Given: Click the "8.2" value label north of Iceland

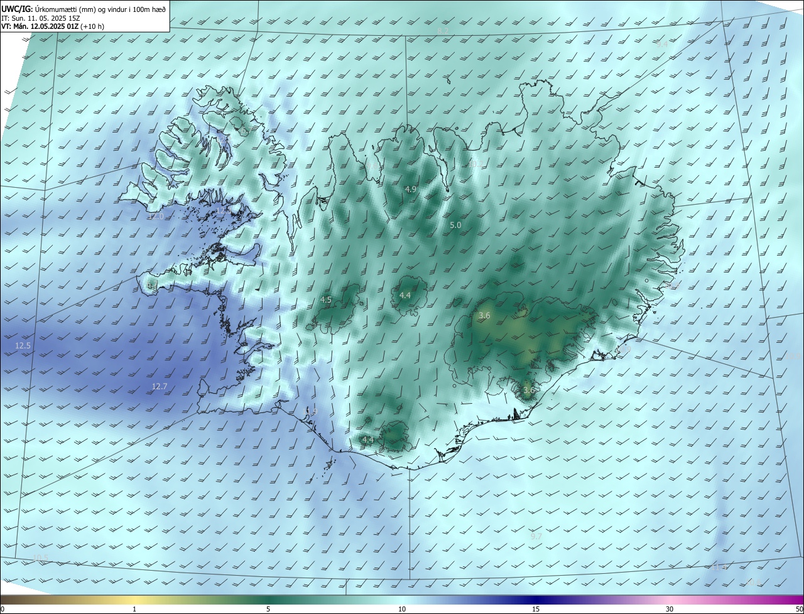Looking at the screenshot, I should coord(443,31).
